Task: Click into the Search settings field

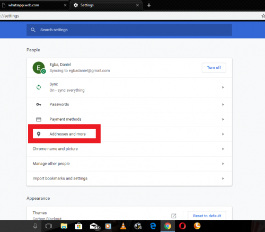Action: tap(129, 30)
